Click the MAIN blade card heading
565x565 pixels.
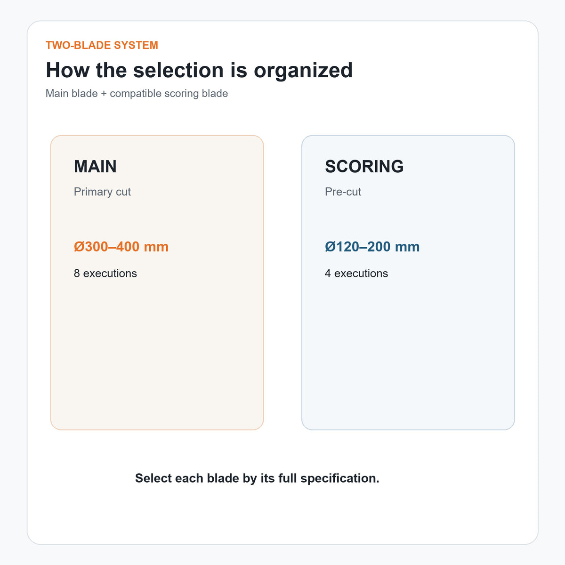coord(95,167)
